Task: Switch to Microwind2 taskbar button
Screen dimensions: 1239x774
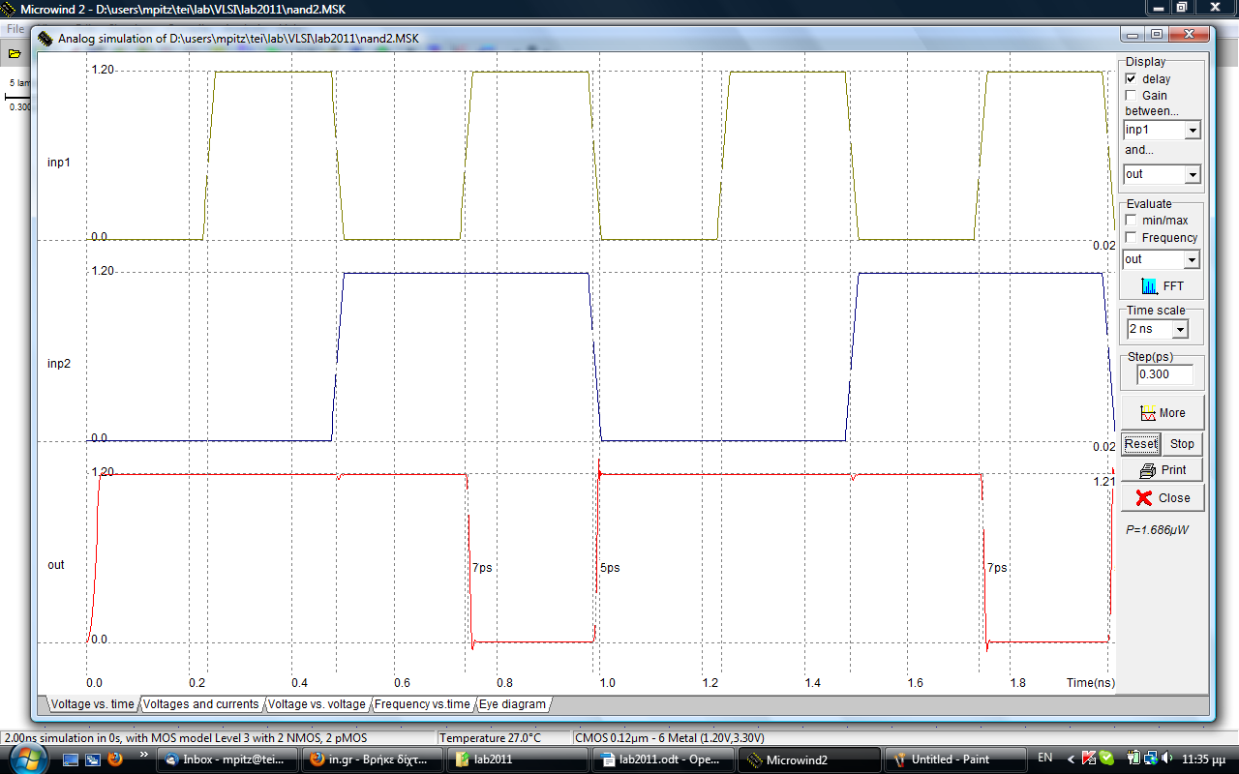Action: click(x=809, y=759)
